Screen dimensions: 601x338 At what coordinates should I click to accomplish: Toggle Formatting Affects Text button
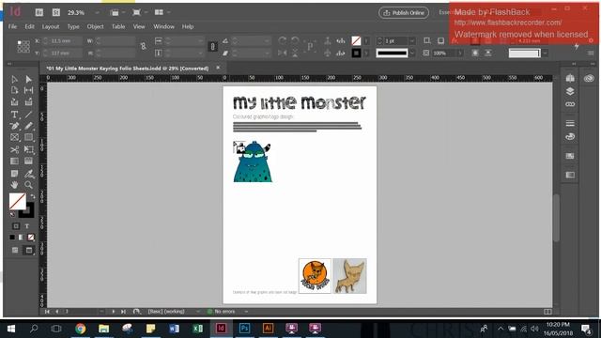click(27, 226)
